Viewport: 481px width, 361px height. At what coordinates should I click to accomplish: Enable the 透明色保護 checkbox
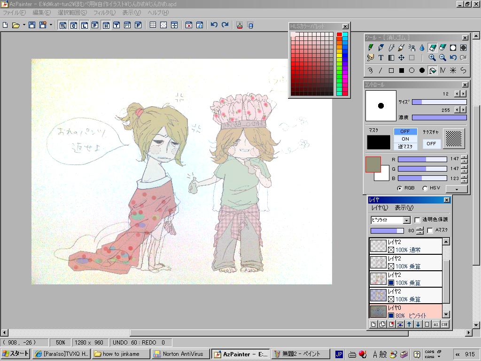pos(417,220)
